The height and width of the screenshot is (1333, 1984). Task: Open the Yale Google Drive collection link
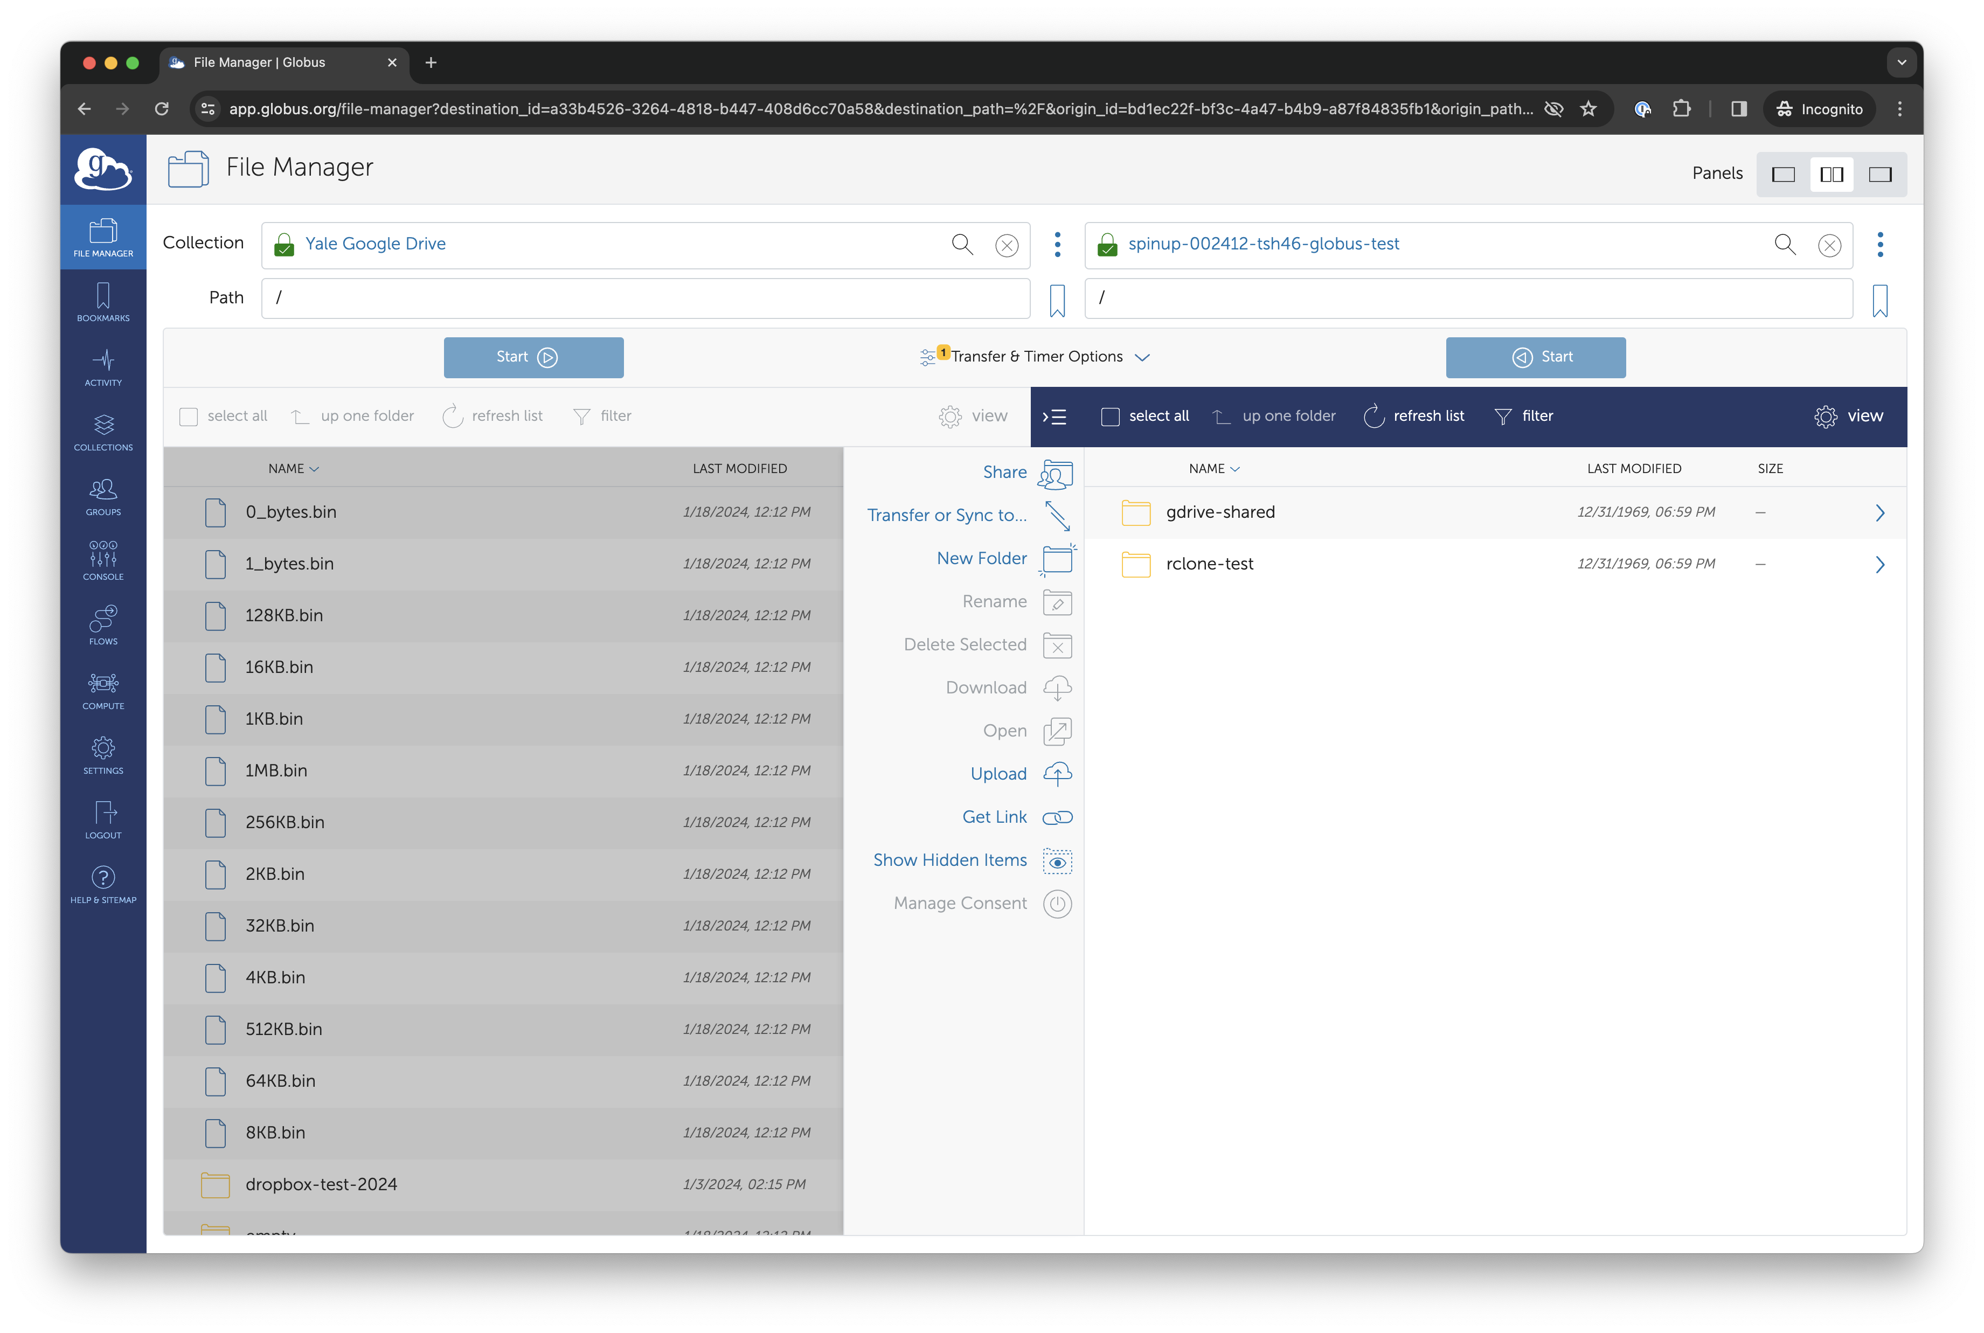pos(375,244)
